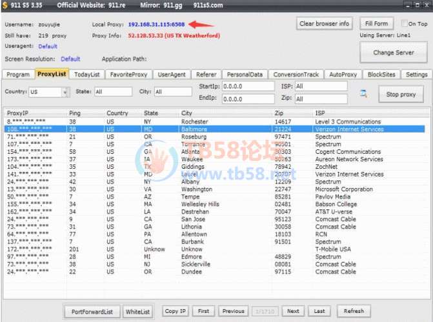Sort by the ISP column header
Image resolution: width=433 pixels, height=322 pixels.
point(320,113)
